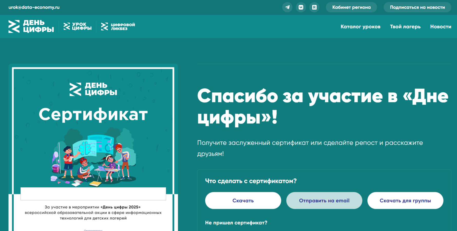The image size is (457, 231).
Task: Click the Получите заслуженный сертификат paragraph
Action: (x=310, y=148)
